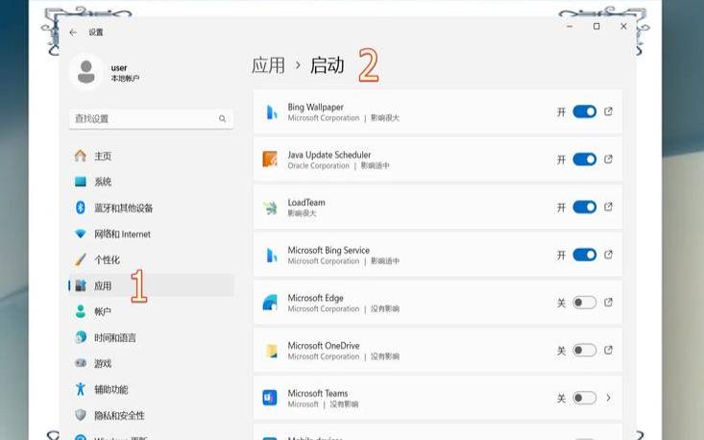Click the network wifi icon
This screenshot has width=704, height=440.
pos(81,233)
